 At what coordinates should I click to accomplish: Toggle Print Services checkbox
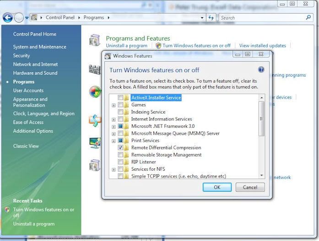(x=120, y=141)
